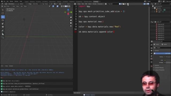
Task: Select the Annotate pencil tool
Action: [3, 31]
